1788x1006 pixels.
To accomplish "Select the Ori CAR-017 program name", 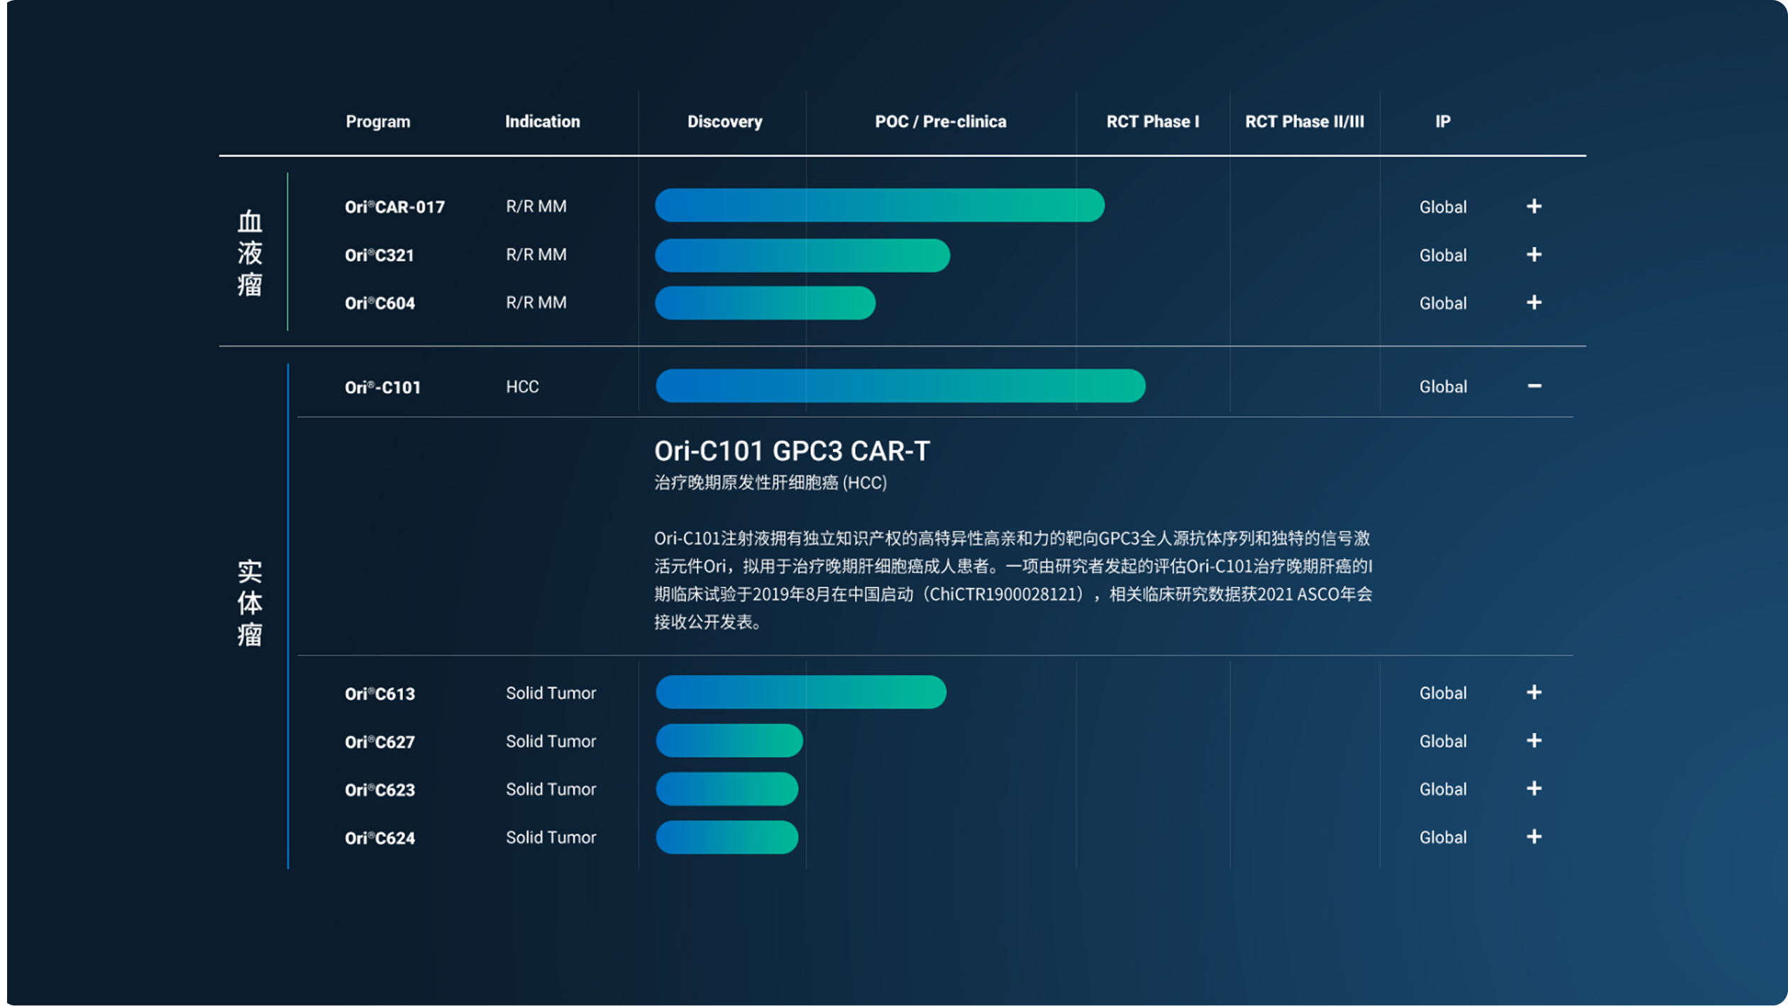I will tap(394, 207).
